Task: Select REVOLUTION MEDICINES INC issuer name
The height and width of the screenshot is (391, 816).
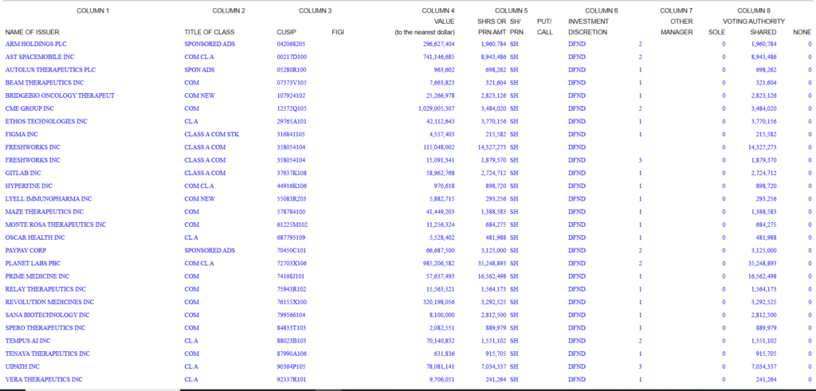Action: (49, 302)
